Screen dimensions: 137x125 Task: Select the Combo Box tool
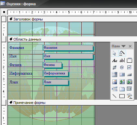coord(115,75)
